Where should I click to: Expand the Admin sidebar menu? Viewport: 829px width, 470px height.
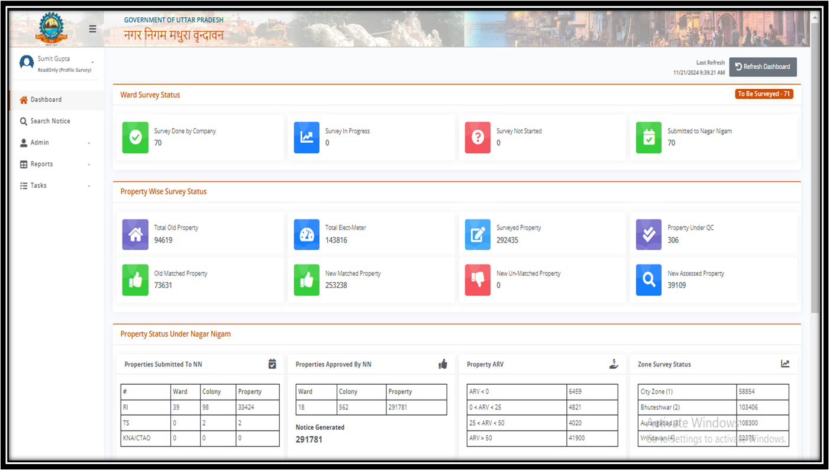pos(56,143)
